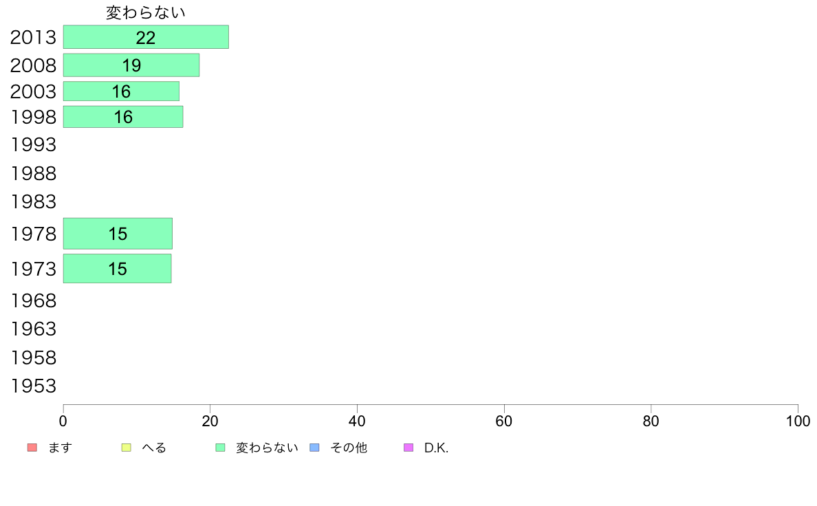This screenshot has width=817, height=506.
Task: Select the 1978 bar showing 15
Action: (118, 234)
